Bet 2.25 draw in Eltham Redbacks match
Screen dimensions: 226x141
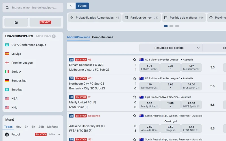coord(170,67)
